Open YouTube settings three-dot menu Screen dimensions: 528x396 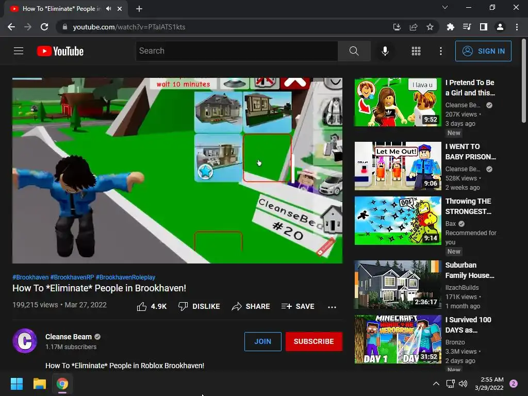(440, 51)
